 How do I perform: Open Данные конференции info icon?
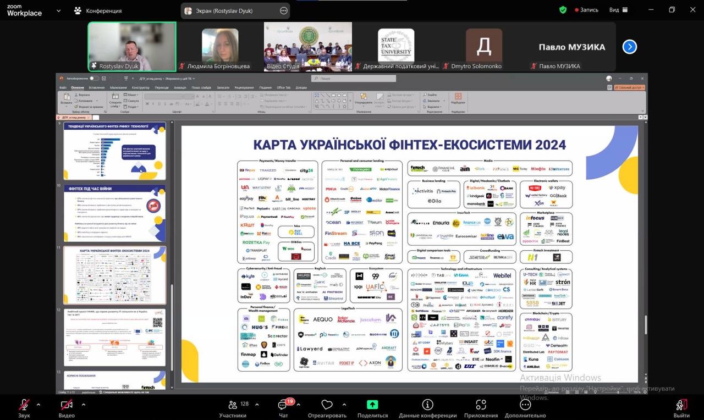427,405
